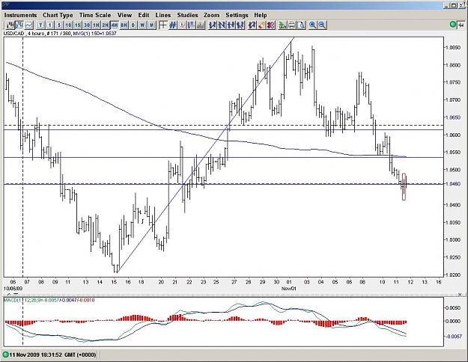This screenshot has height=362, width=468.
Task: Select the fourth line drawing tool icon
Action: 240,25
